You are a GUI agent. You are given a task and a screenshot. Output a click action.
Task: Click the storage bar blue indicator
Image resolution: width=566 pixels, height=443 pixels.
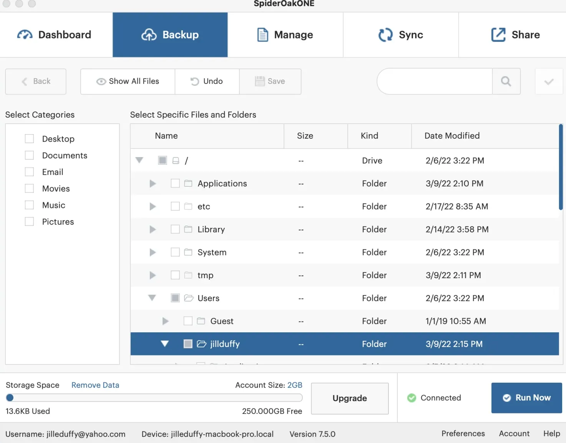(10, 398)
